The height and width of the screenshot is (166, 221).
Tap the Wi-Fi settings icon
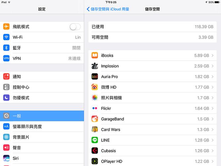[6, 37]
